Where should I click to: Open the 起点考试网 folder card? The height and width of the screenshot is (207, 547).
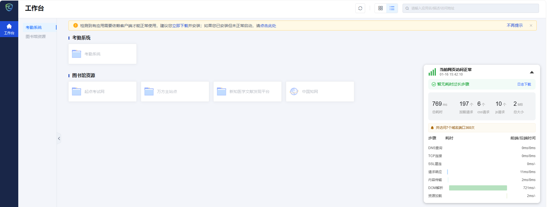click(x=102, y=92)
